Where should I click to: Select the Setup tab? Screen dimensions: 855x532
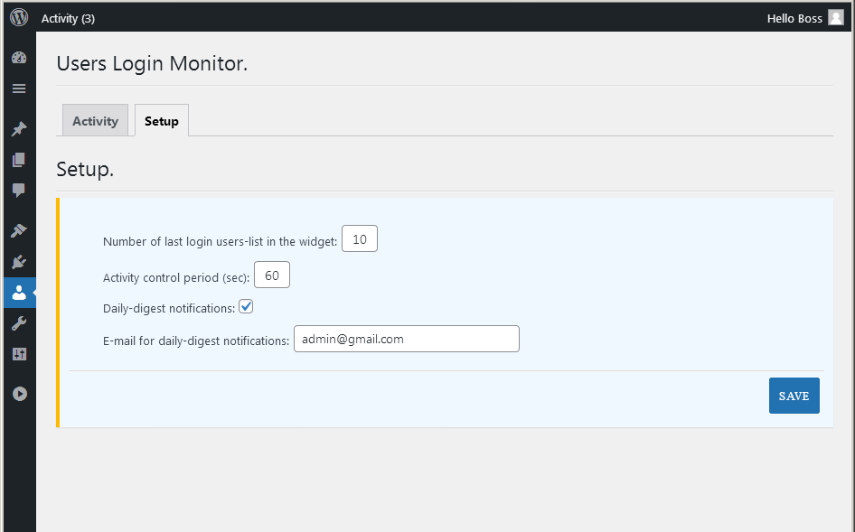[161, 120]
